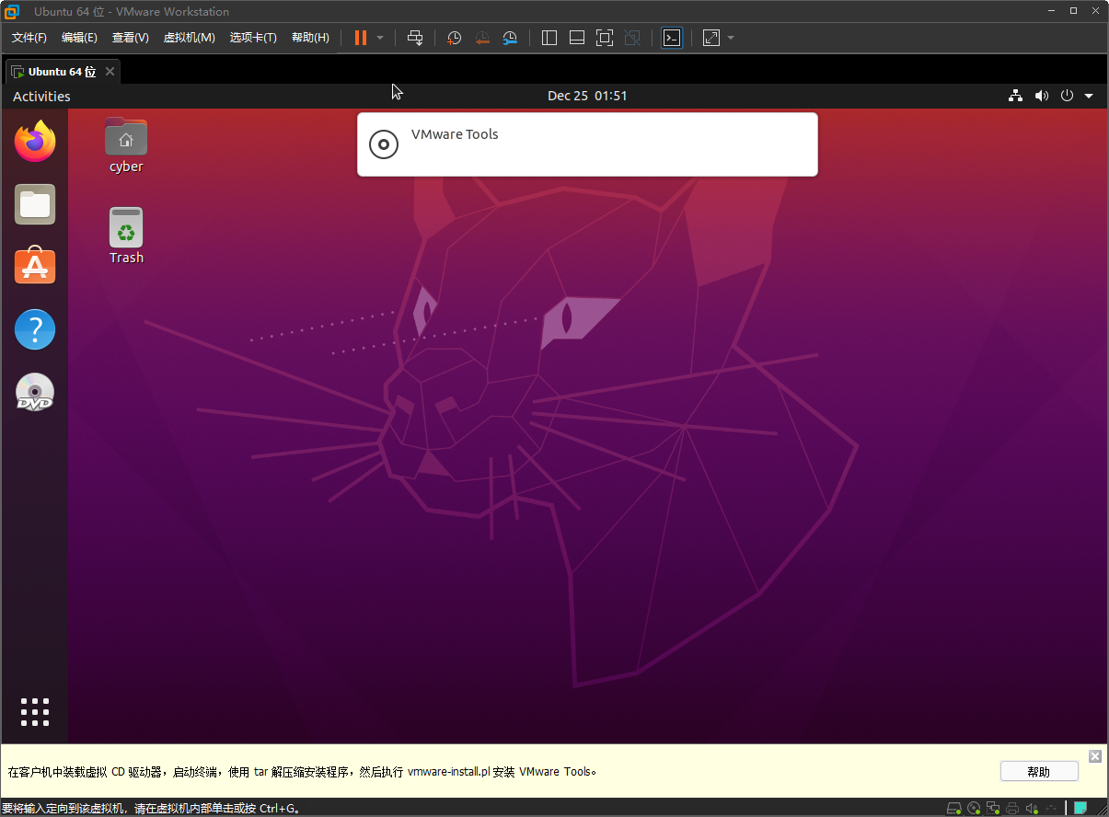Dismiss the yellow VMware Tools info bar

1094,756
